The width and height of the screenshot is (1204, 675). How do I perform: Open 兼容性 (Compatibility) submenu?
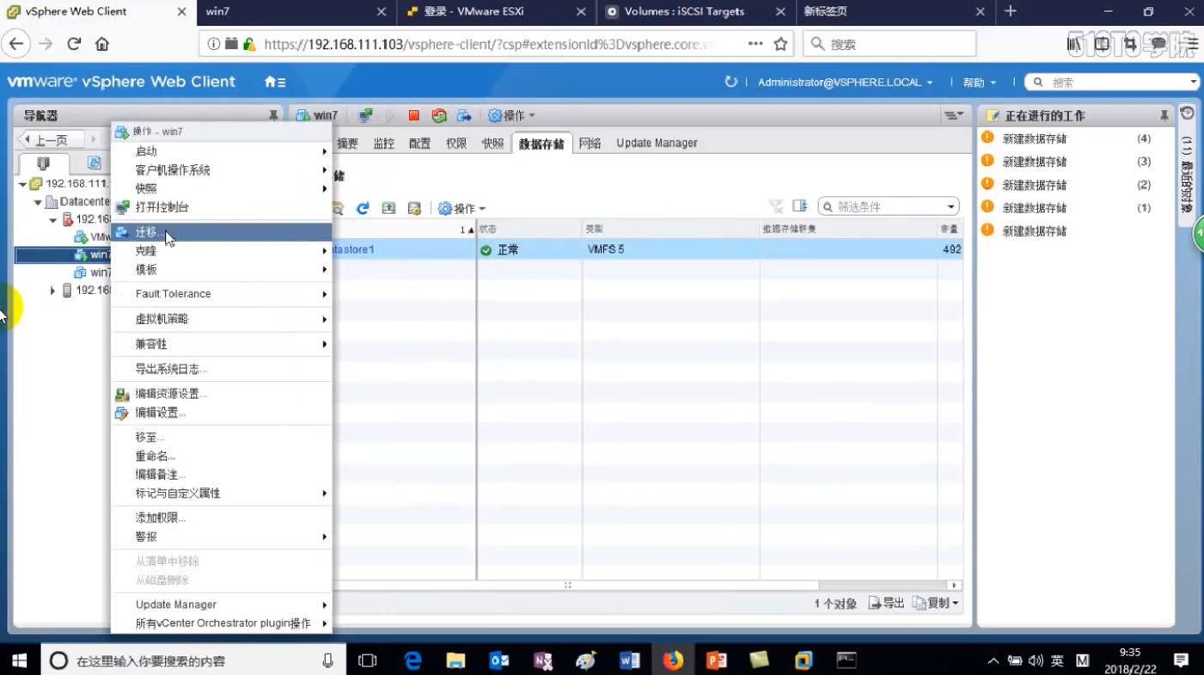coord(222,344)
